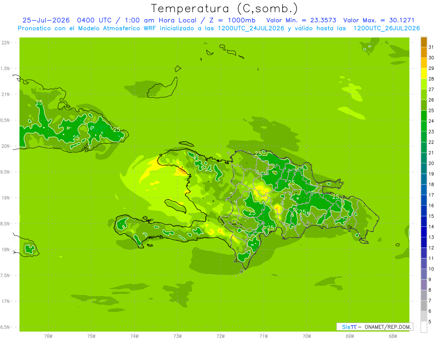Viewport: 441px width, 341px height.
Task: Pick the purple swatch between legend values 9 and 10
Action: click(424, 274)
